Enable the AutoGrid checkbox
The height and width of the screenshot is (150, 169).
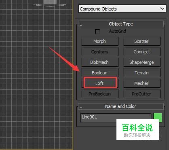tap(97, 32)
